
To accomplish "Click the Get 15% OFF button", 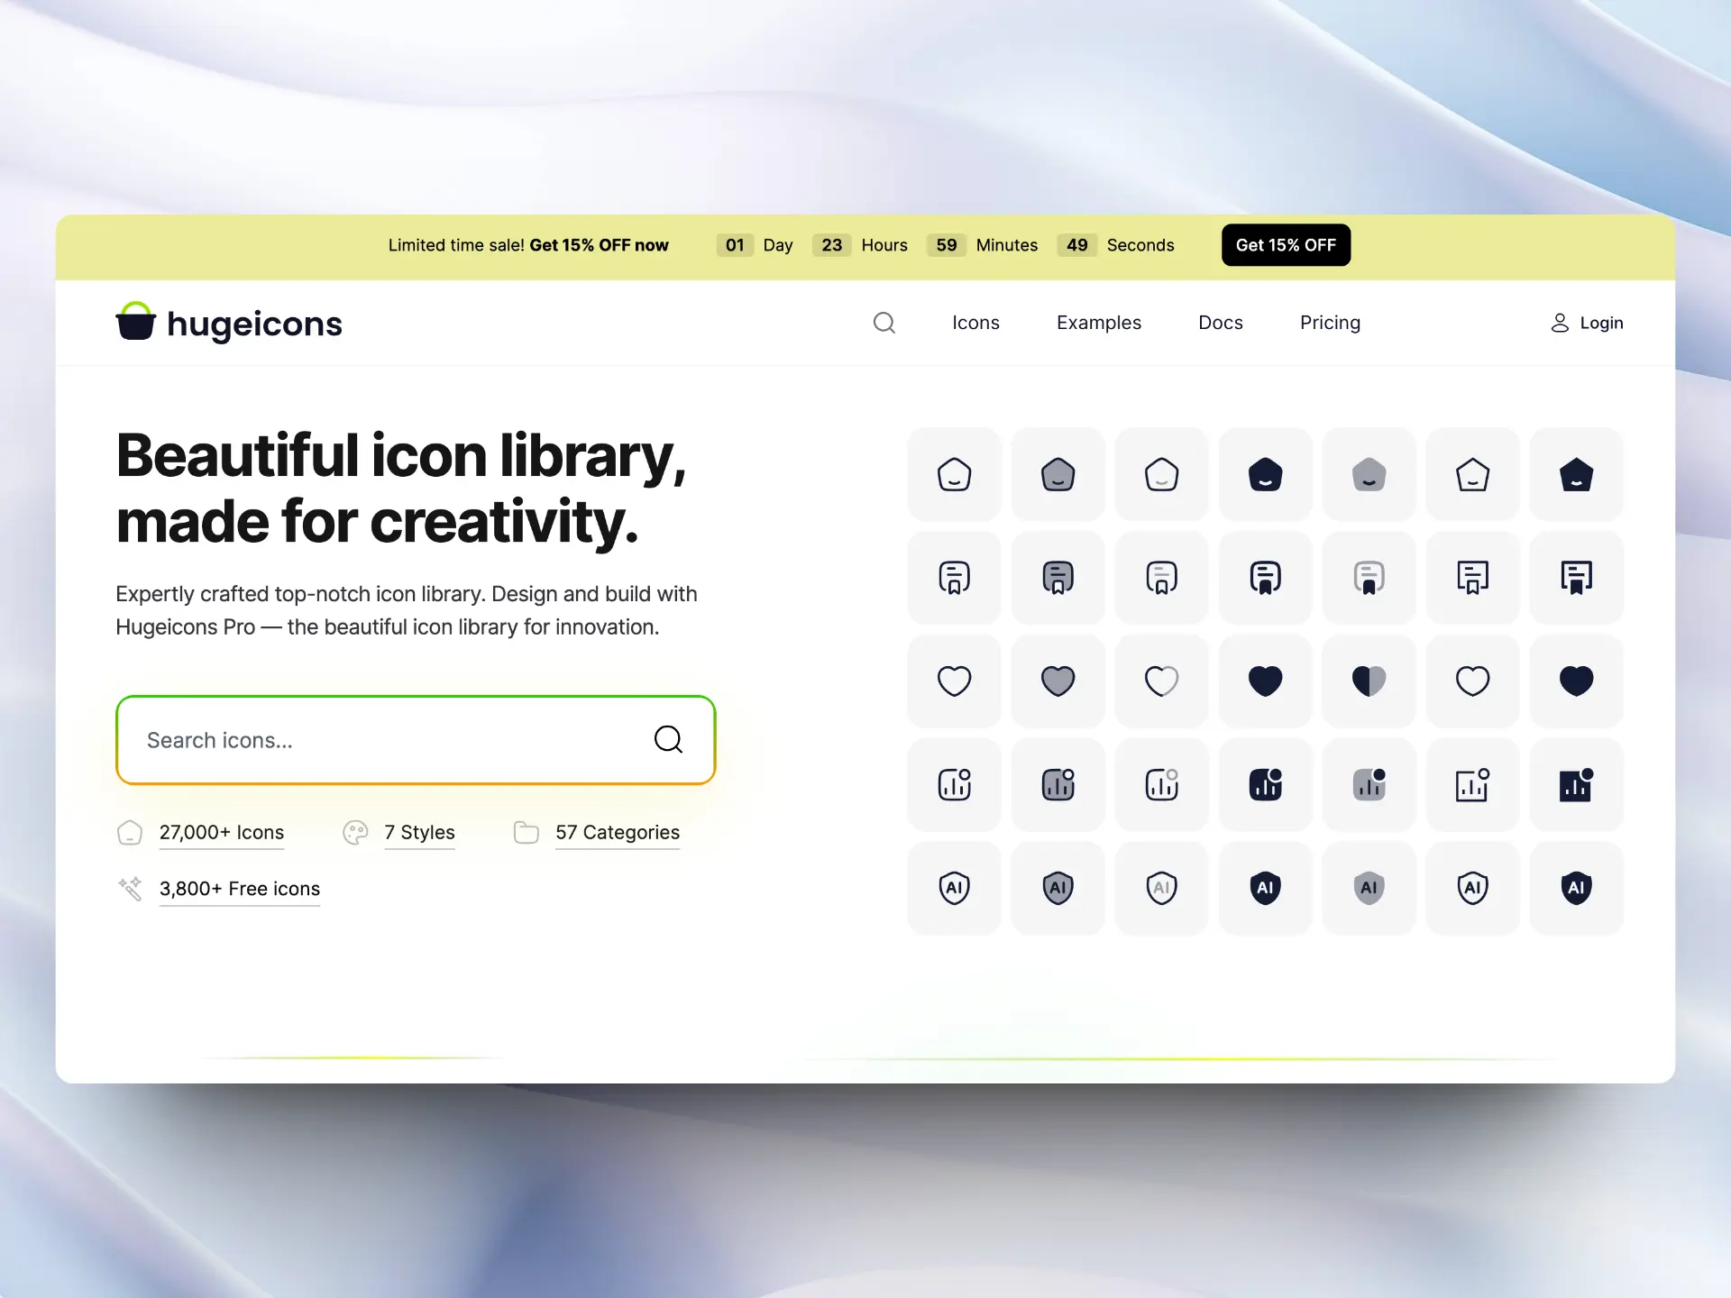I will [1285, 245].
